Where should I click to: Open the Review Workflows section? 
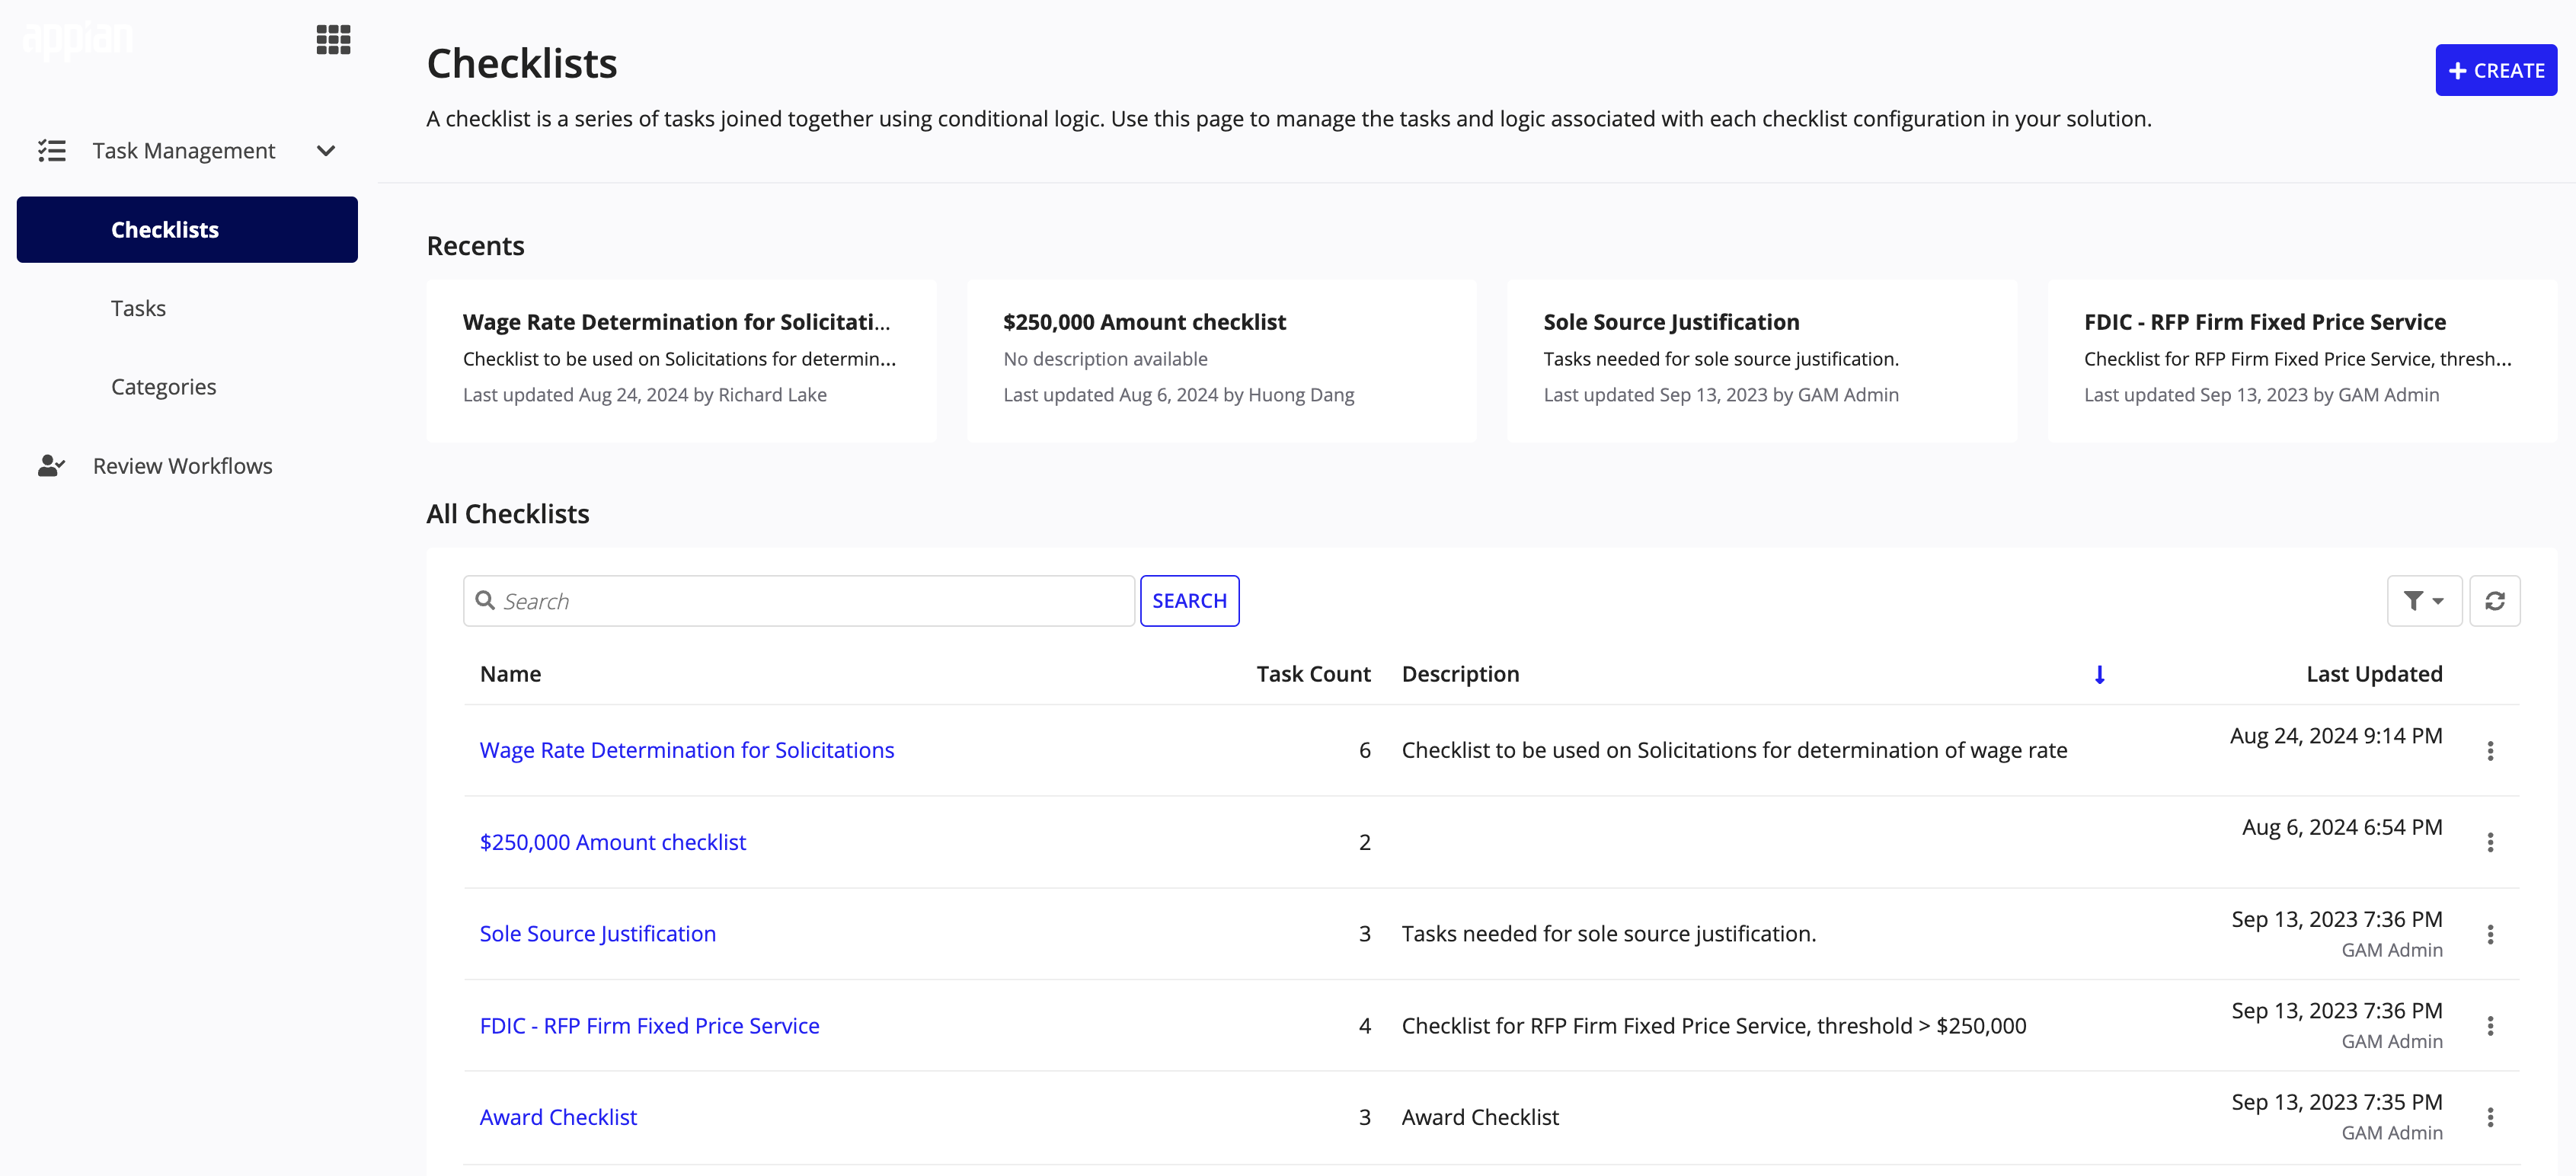pos(183,466)
